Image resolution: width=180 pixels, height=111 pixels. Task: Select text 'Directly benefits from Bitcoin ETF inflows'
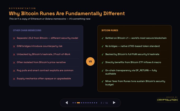[x=128, y=62]
